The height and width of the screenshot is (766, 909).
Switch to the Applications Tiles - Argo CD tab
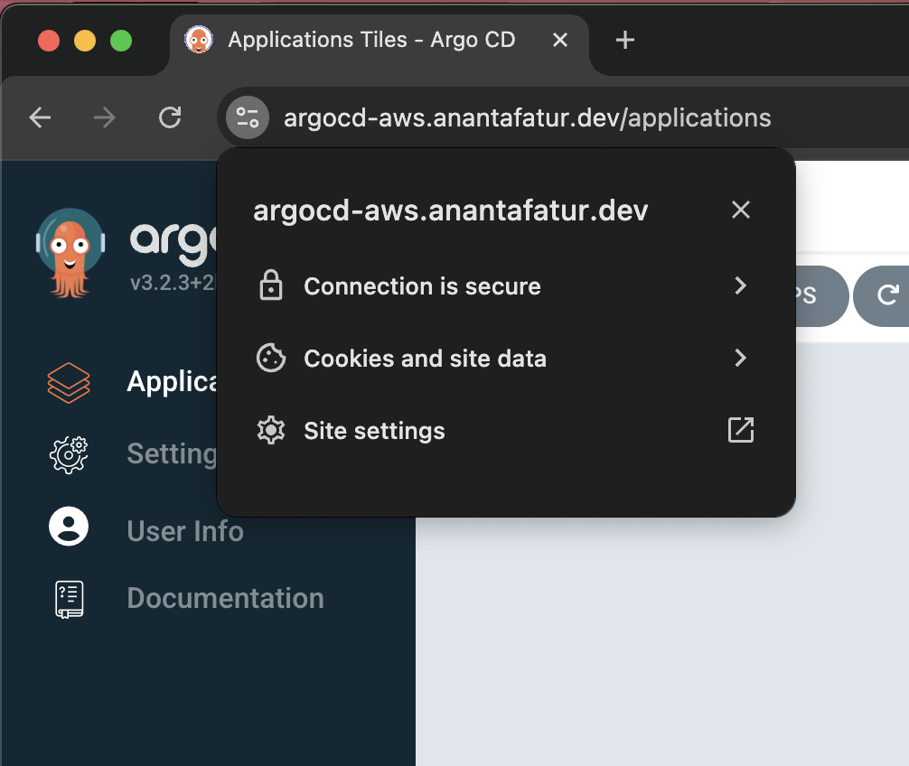[370, 40]
